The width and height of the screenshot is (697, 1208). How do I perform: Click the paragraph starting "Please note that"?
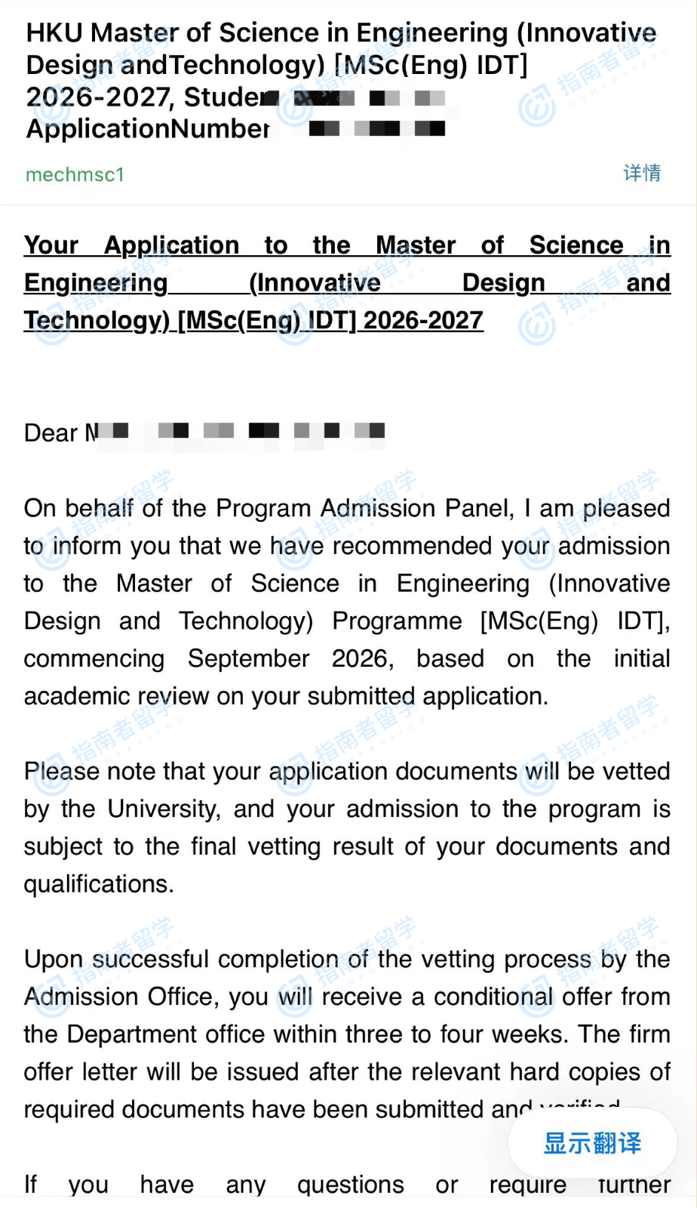(x=346, y=827)
